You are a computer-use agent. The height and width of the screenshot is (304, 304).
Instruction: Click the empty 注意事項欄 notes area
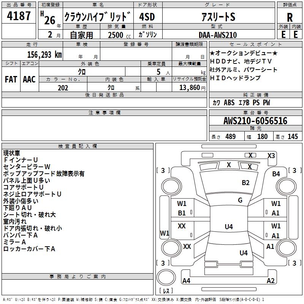point(104,128)
